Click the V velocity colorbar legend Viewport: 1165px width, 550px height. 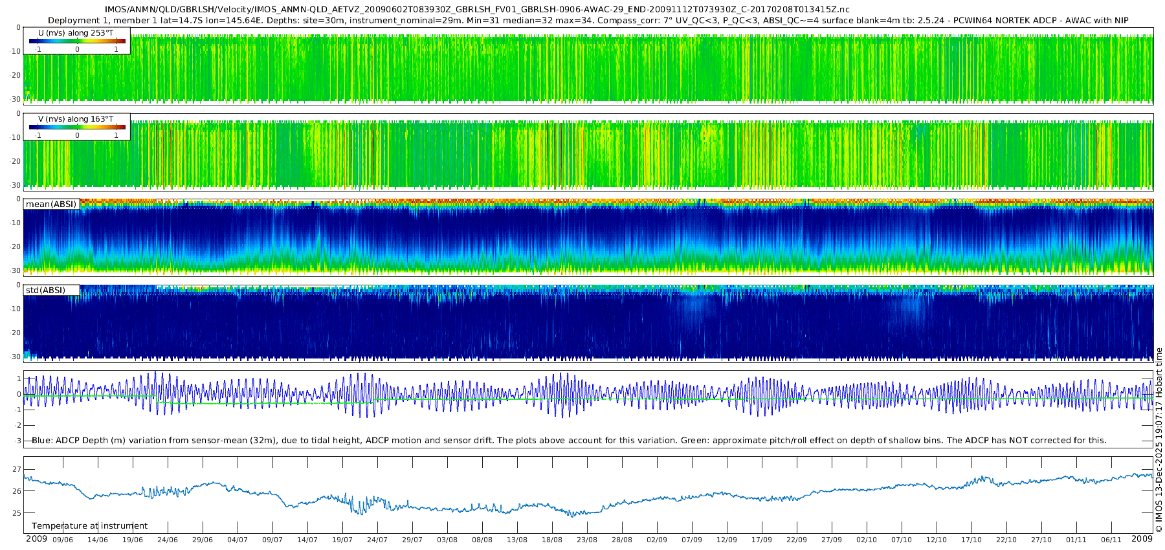77,127
